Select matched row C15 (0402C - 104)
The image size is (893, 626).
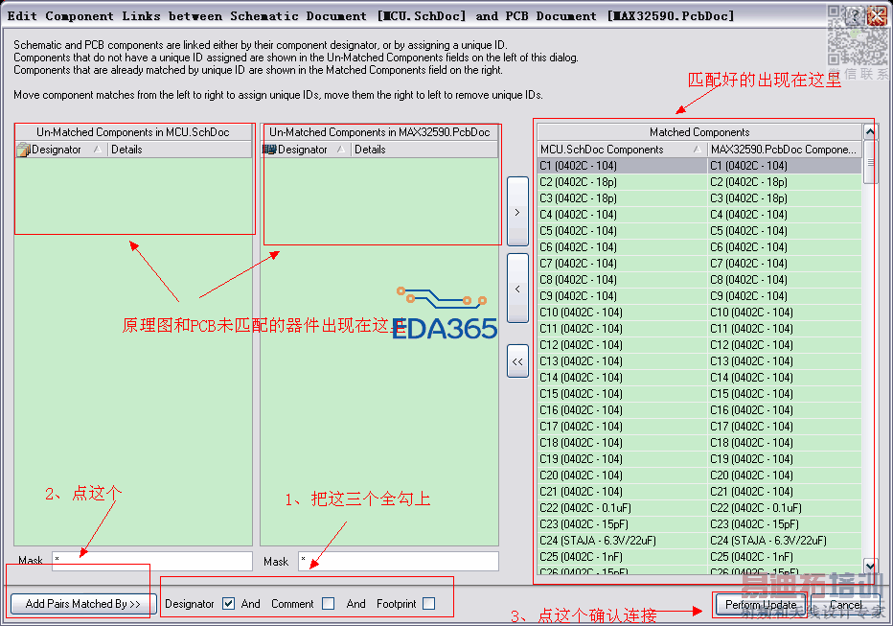(699, 394)
